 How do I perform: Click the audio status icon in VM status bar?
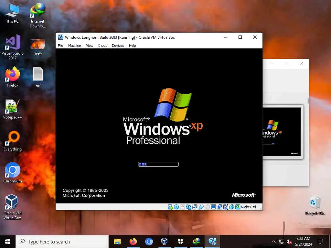188,207
